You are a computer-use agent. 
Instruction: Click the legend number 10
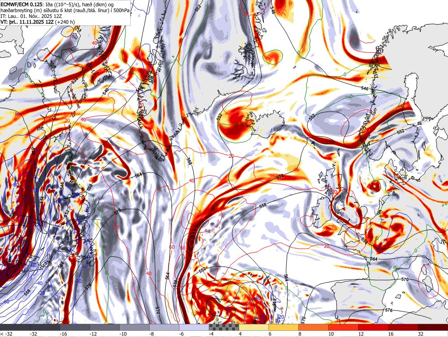pyautogui.click(x=331, y=334)
